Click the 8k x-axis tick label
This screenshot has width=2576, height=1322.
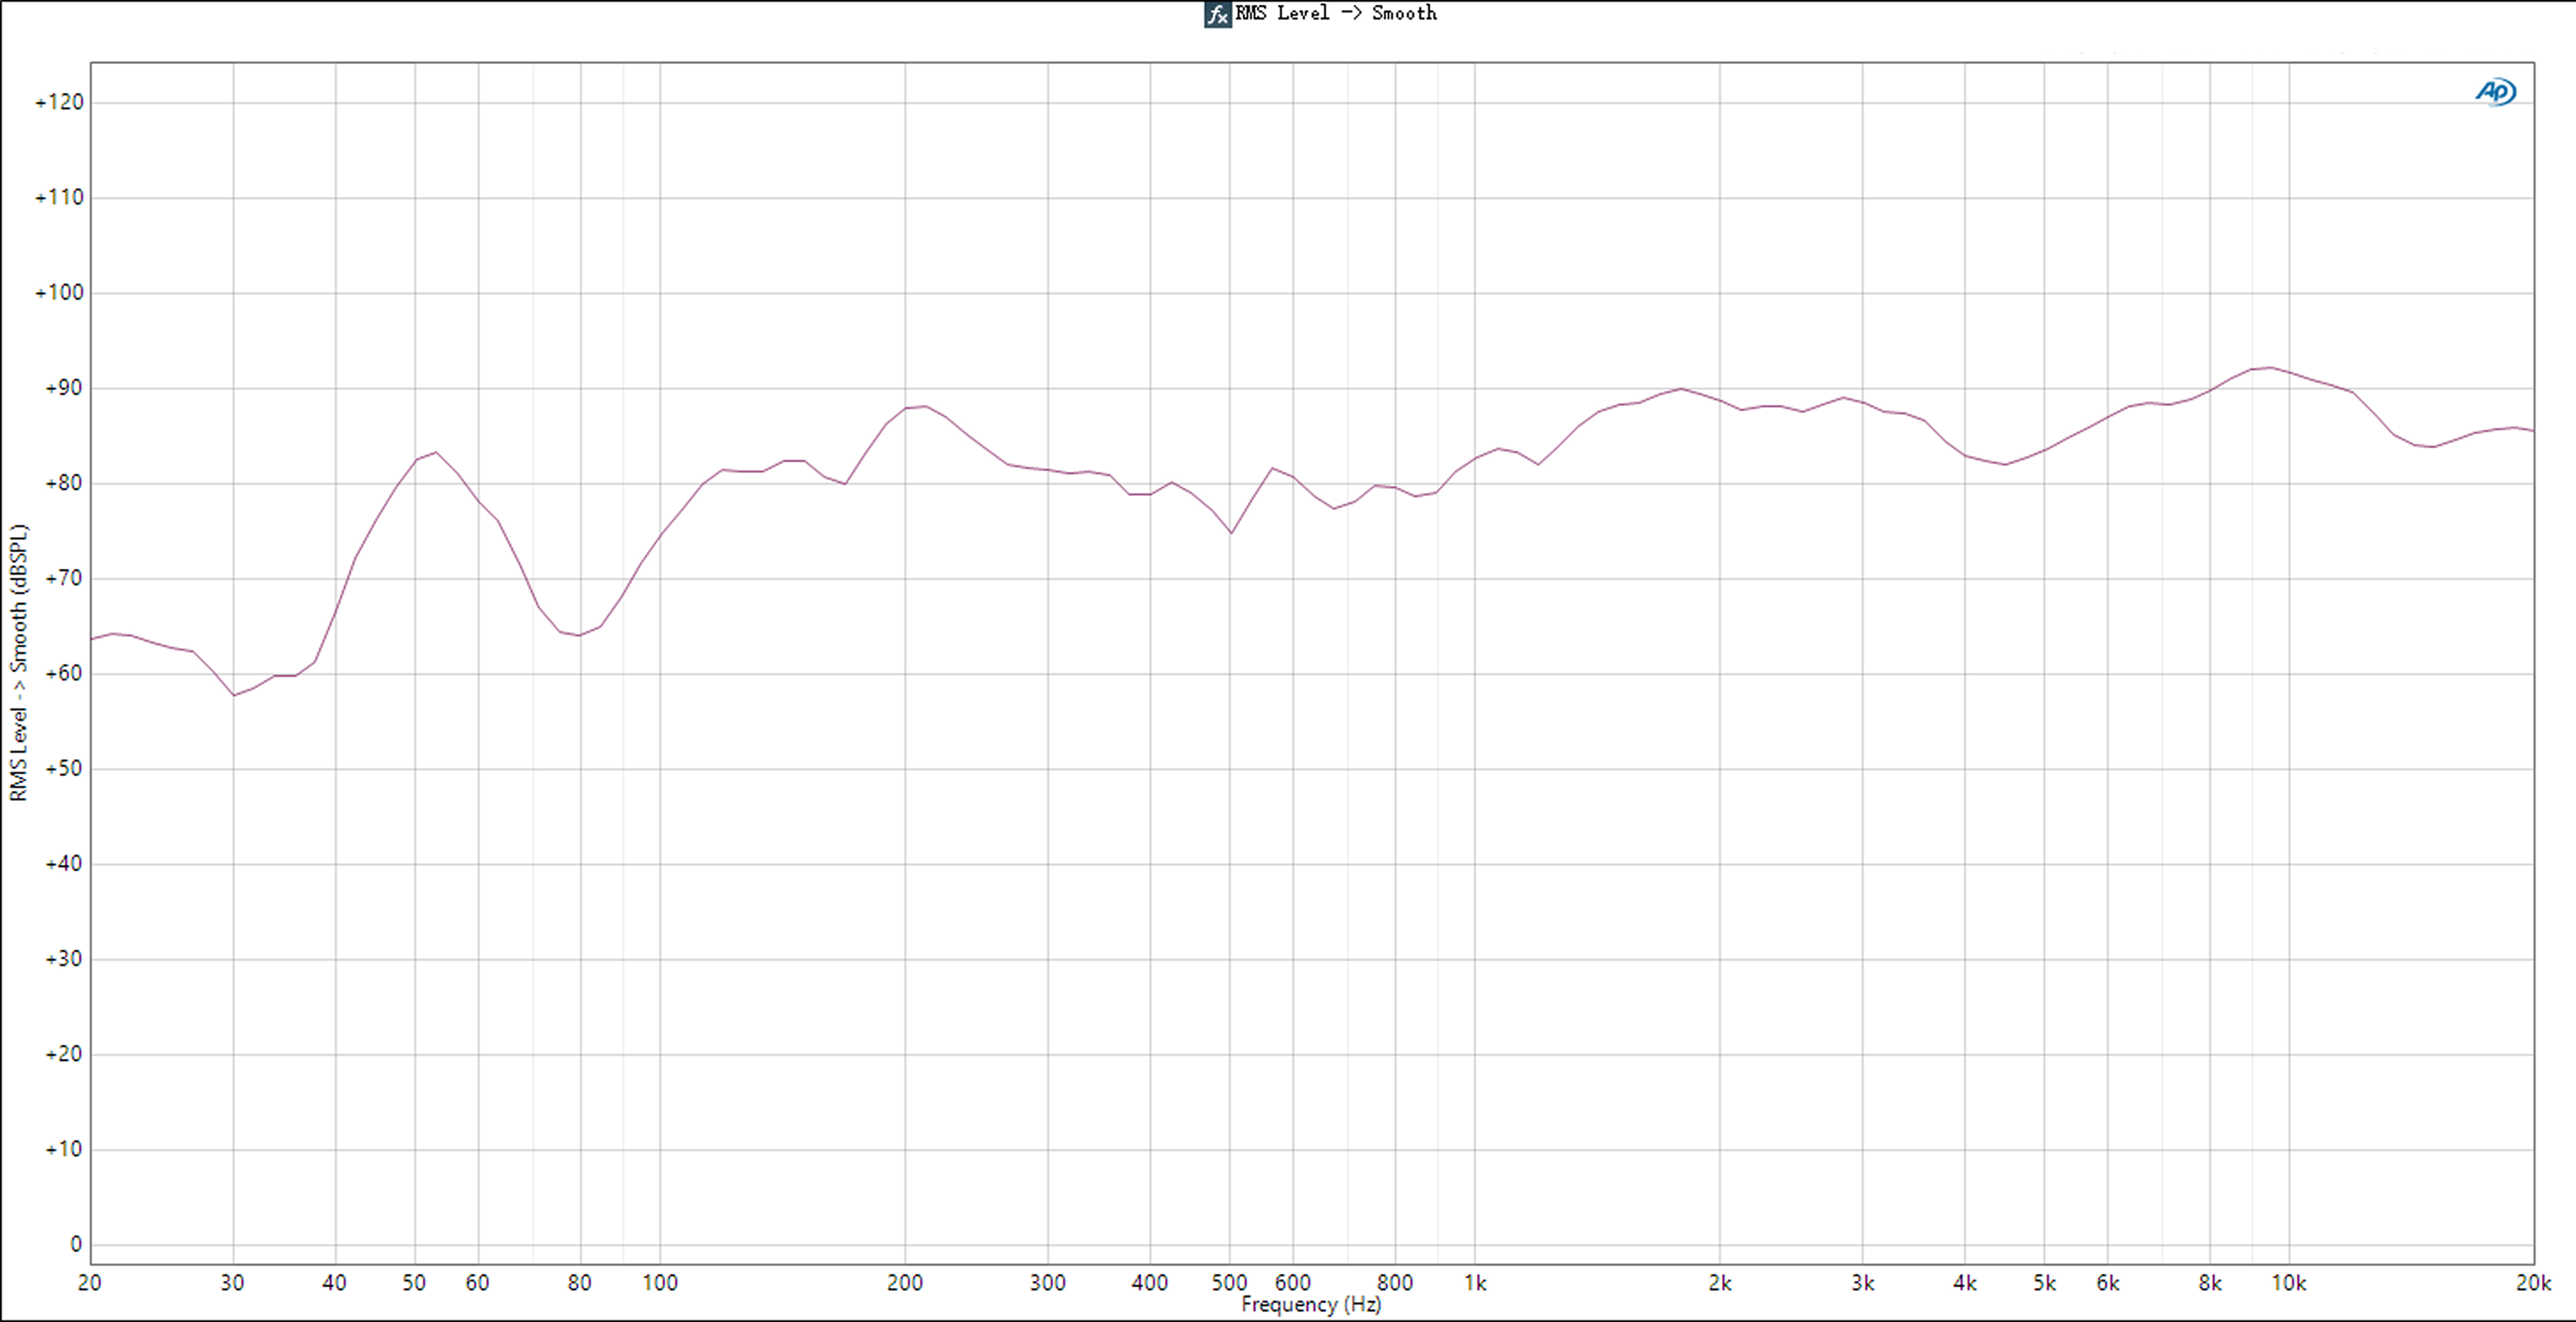[2210, 1283]
